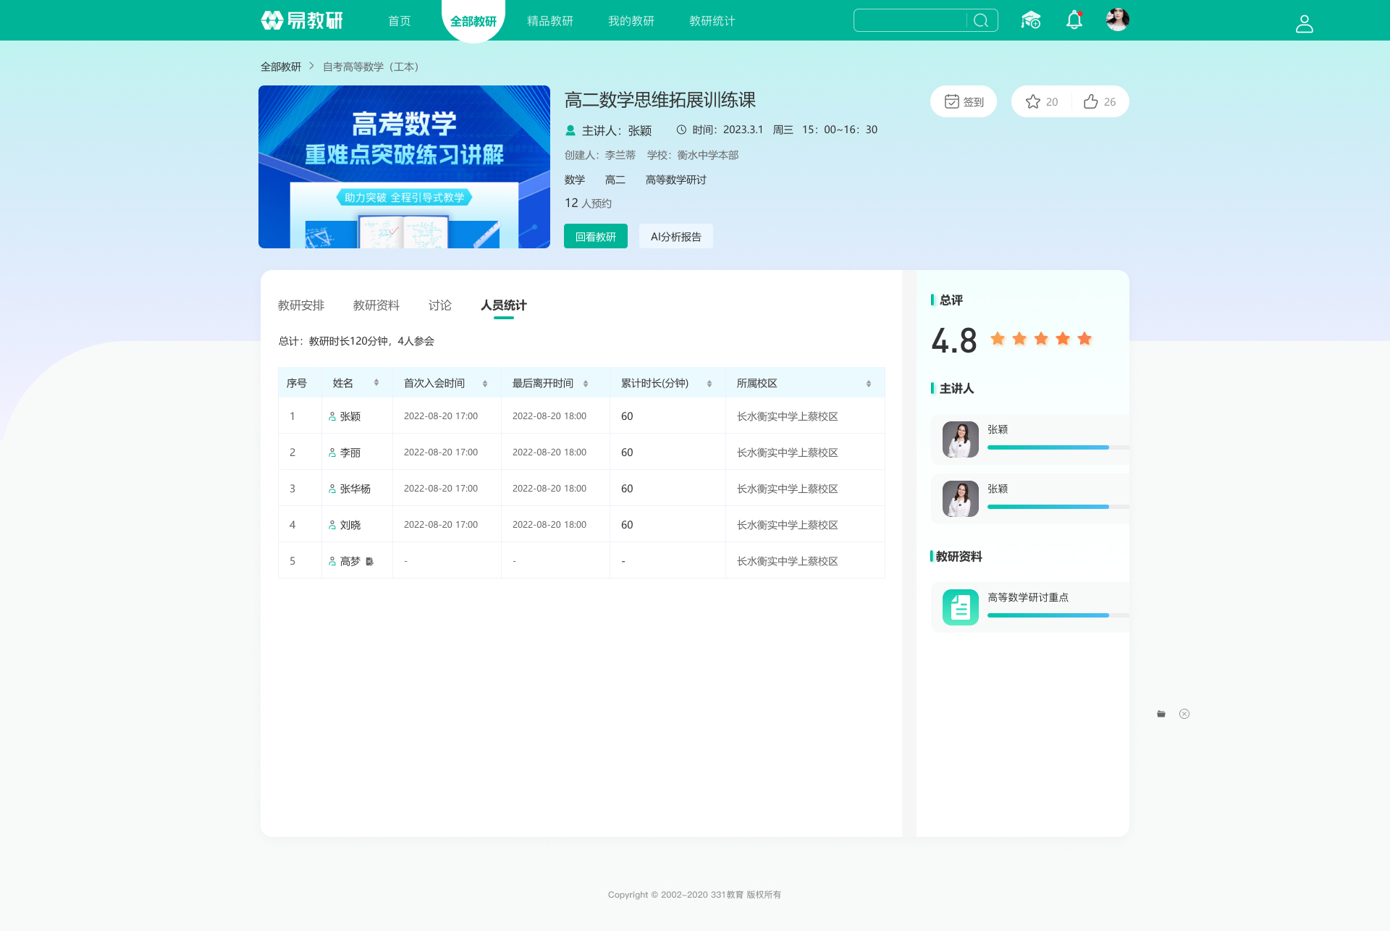Go to 首页 nav item
This screenshot has height=931, width=1390.
400,21
